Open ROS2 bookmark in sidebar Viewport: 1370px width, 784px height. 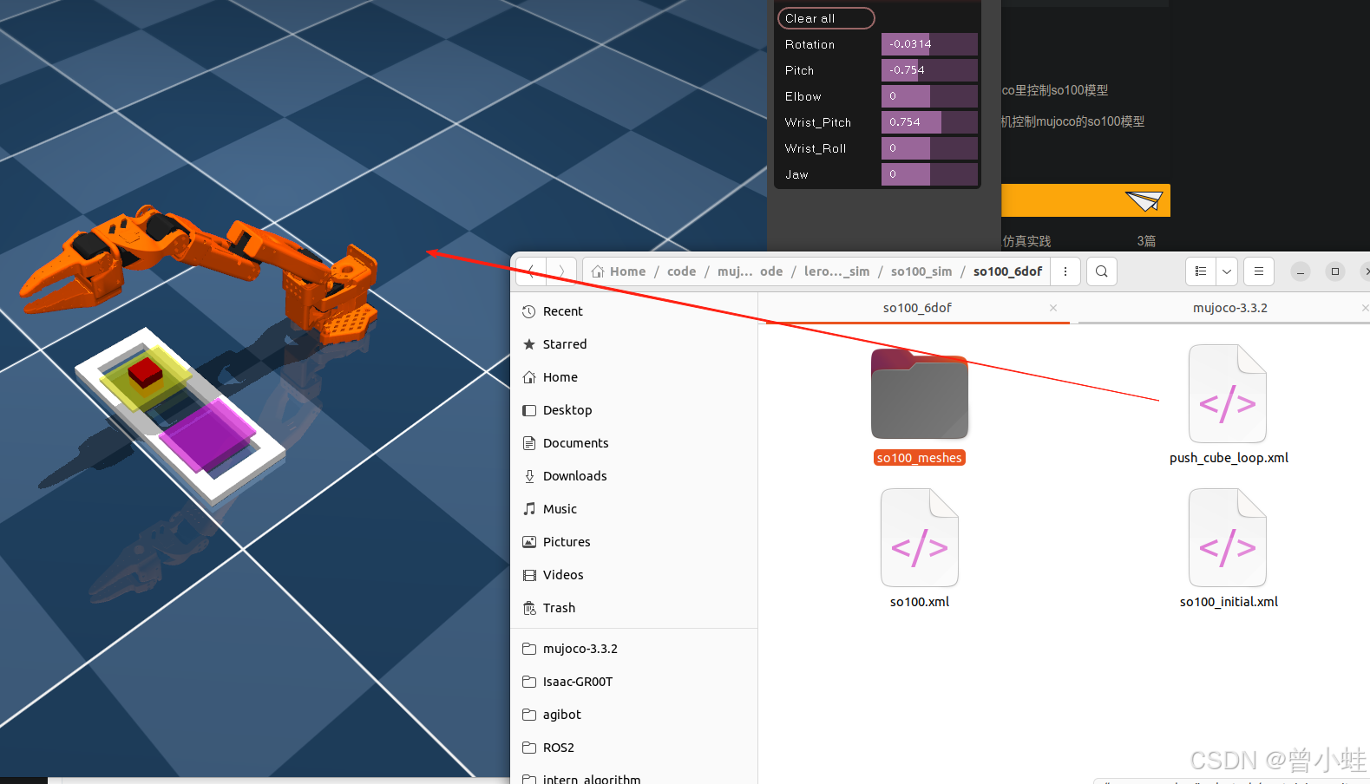[x=633, y=748]
